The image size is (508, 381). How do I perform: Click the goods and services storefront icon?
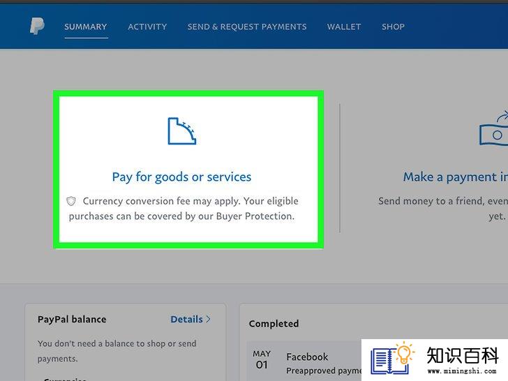coord(181,131)
